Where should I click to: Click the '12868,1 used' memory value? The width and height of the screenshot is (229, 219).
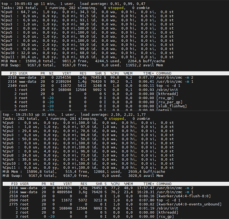tap(107, 172)
